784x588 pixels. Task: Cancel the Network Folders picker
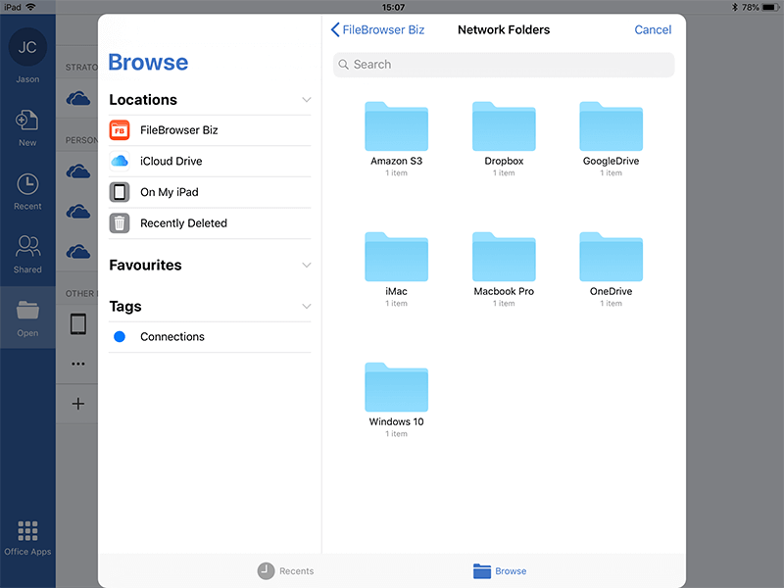(653, 30)
